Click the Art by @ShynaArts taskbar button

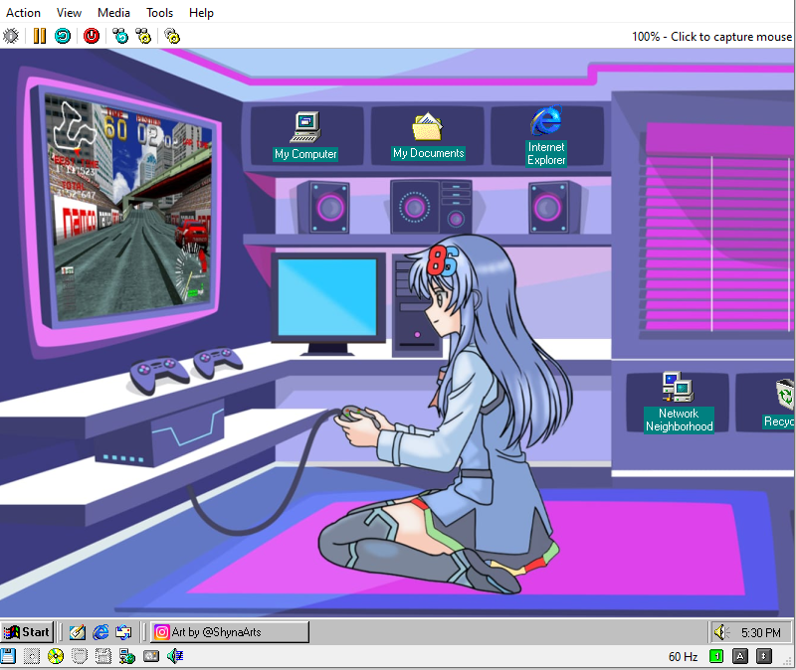(230, 632)
